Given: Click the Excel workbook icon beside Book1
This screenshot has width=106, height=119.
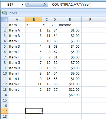Looking at the screenshot, I should (4, 13).
